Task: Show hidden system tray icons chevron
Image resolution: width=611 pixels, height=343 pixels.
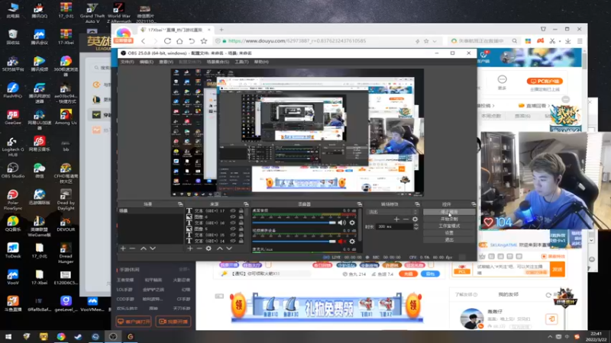Action: coord(549,337)
